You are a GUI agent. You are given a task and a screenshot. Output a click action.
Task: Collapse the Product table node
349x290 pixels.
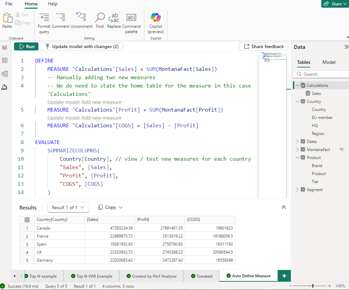(298, 157)
